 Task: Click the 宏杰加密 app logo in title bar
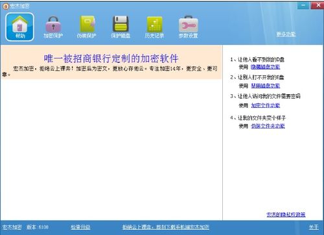[x=5, y=6]
